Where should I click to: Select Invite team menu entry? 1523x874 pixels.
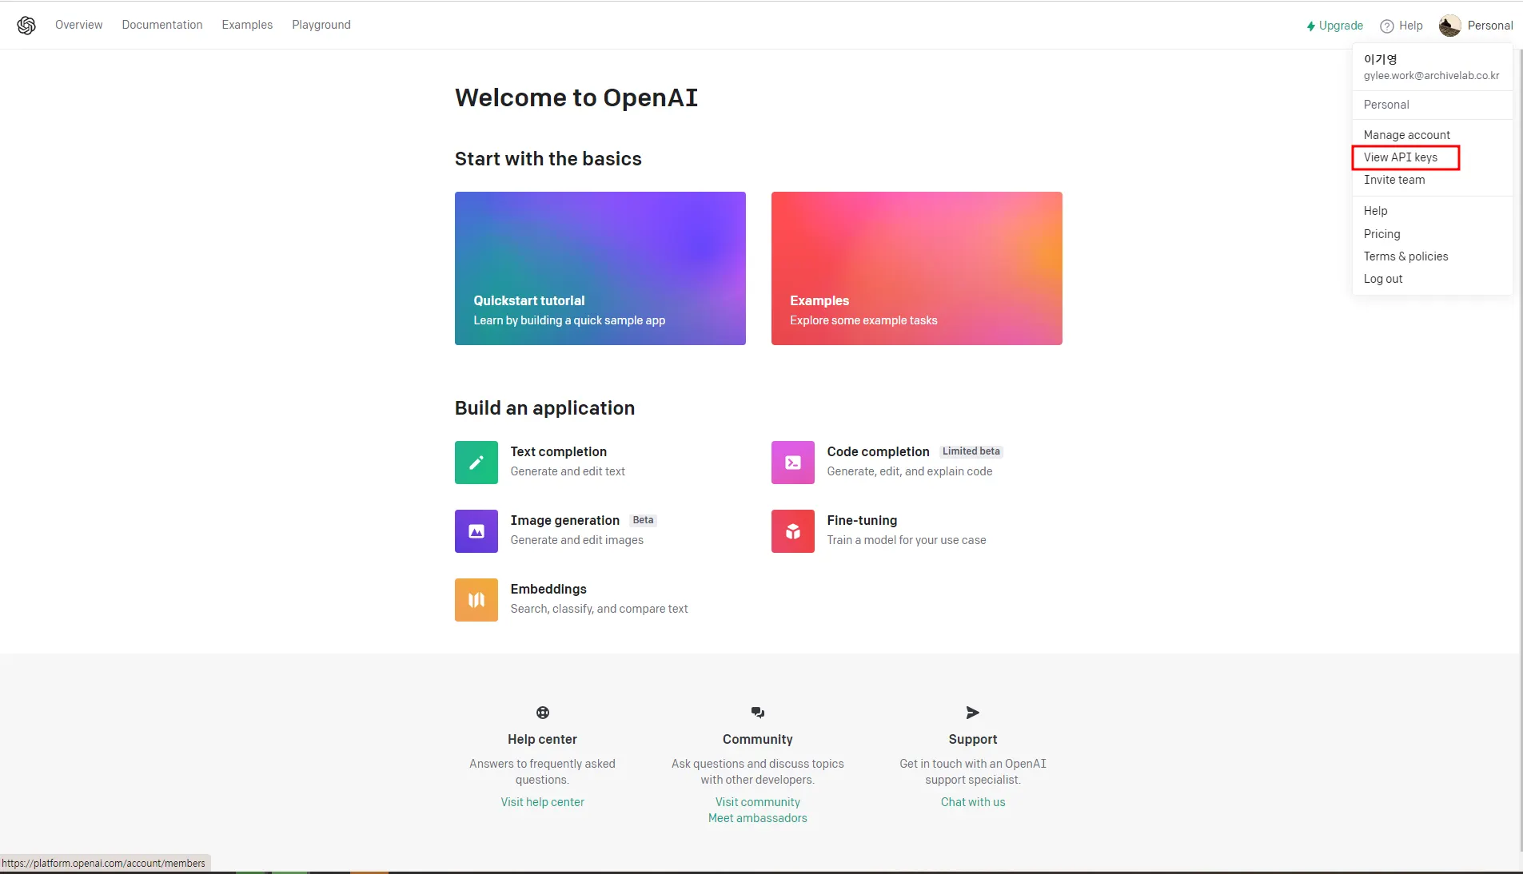point(1394,180)
